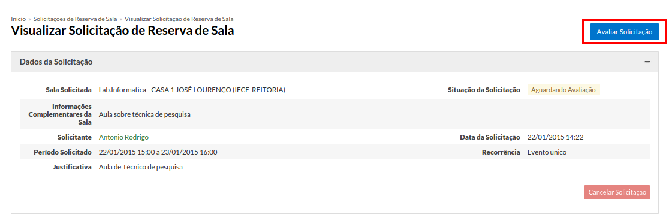Select the Lab.Informatica room name text
This screenshot has width=669, height=221.
192,90
